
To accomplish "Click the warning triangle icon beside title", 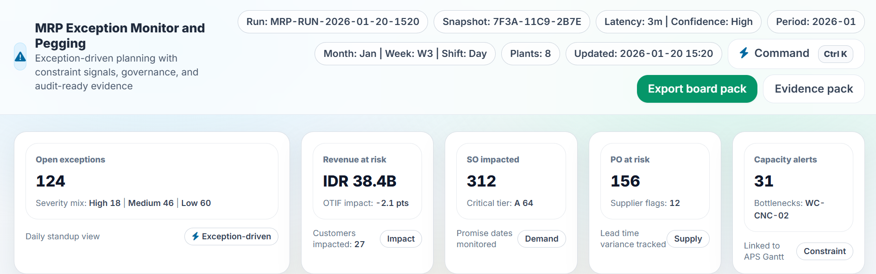I will [x=20, y=56].
